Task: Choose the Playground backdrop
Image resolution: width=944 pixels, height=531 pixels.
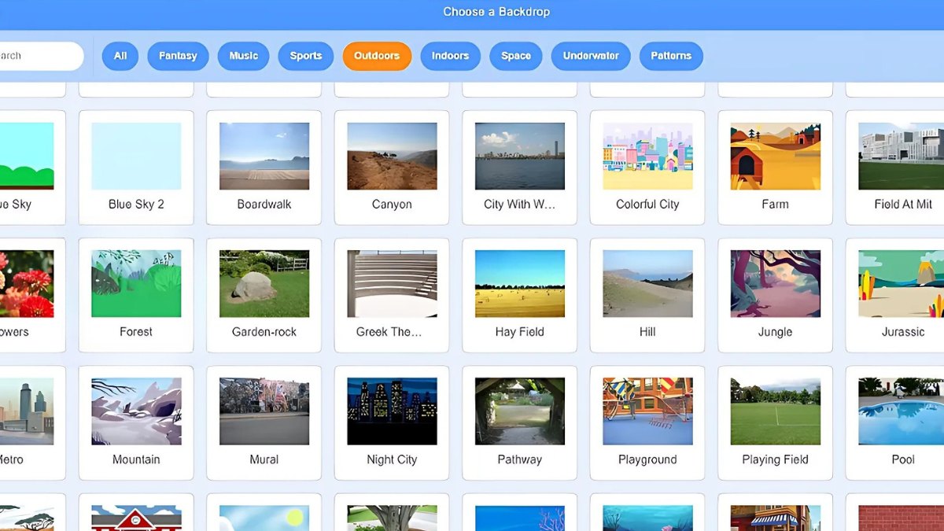Action: (x=647, y=423)
